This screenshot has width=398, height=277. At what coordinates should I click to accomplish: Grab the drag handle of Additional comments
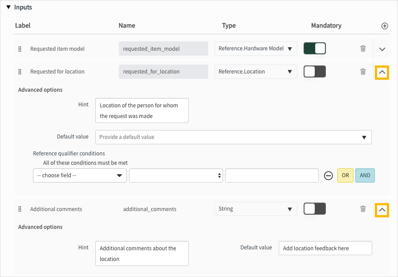[x=20, y=208]
